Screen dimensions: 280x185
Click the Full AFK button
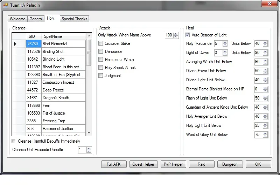click(114, 164)
